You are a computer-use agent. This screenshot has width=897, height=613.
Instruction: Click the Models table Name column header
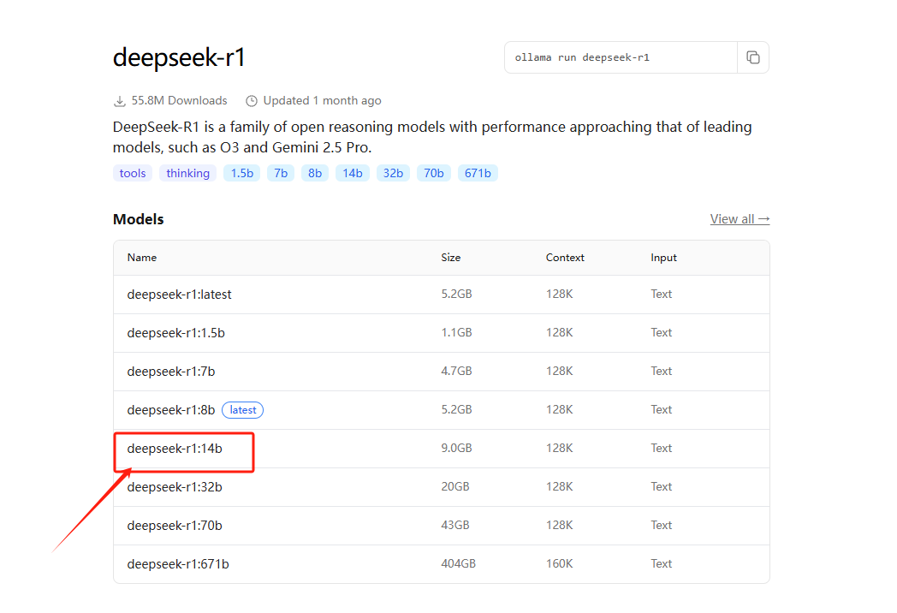pyautogui.click(x=142, y=257)
